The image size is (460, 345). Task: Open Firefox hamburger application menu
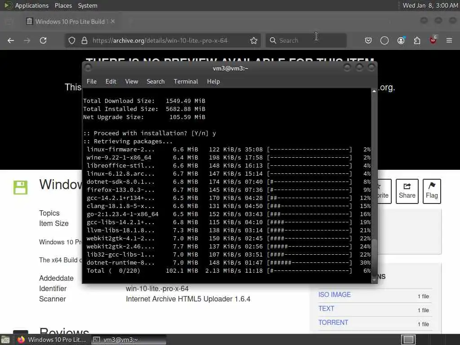tap(449, 40)
